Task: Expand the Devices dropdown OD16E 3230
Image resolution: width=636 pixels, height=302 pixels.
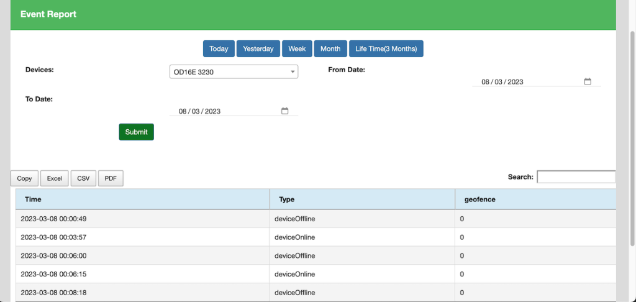Action: click(x=234, y=72)
